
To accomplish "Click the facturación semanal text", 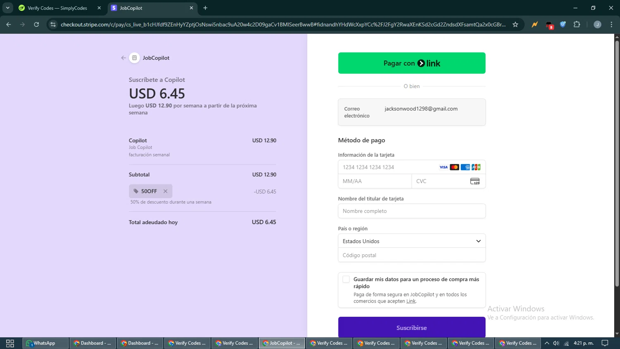I will tap(149, 155).
